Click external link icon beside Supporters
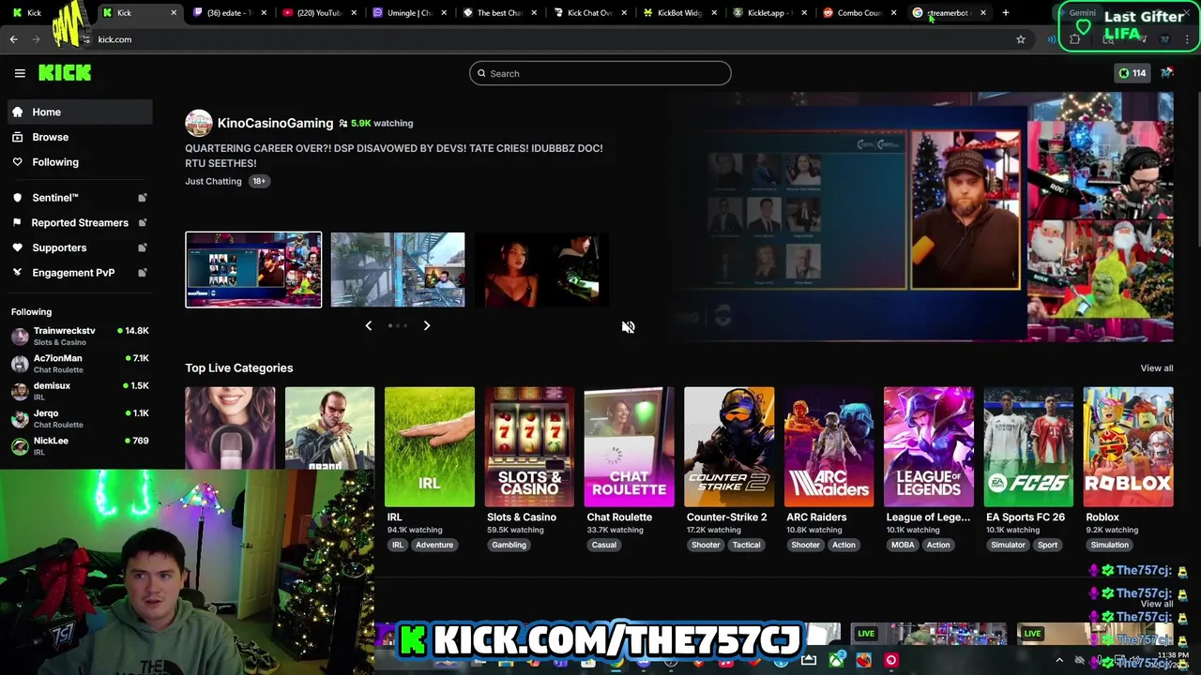The width and height of the screenshot is (1201, 675). click(143, 247)
